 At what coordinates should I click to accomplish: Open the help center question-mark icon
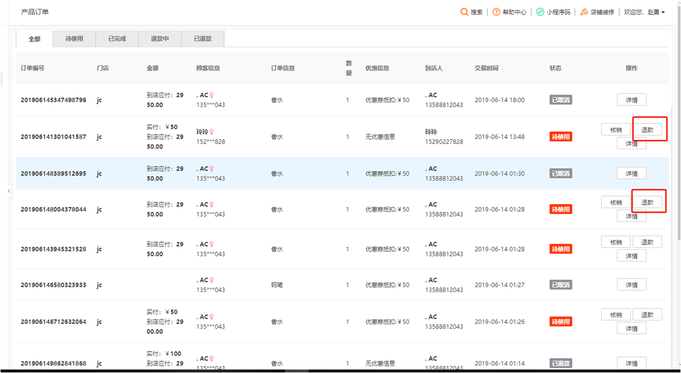(496, 12)
